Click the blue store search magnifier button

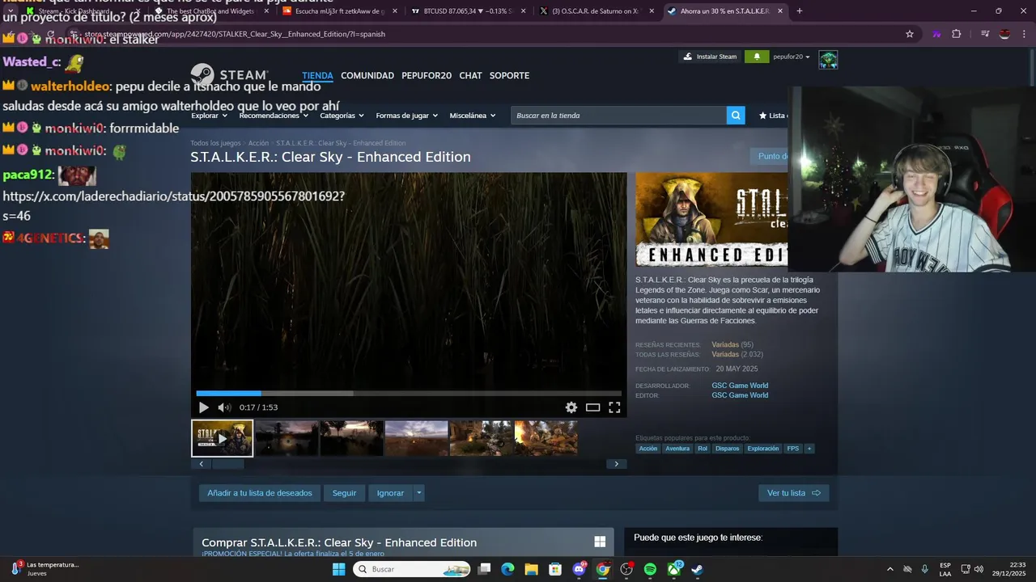click(x=736, y=116)
